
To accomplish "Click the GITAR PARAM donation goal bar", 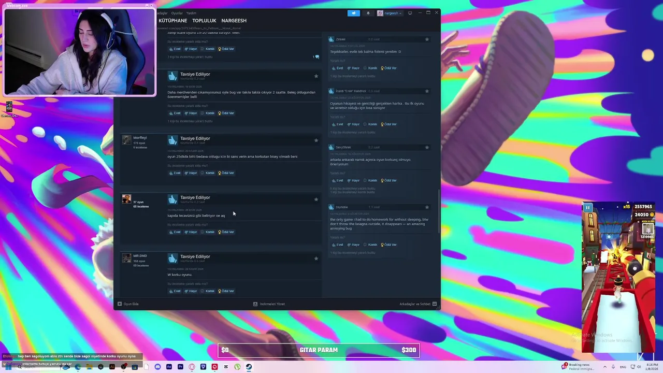I will [319, 350].
